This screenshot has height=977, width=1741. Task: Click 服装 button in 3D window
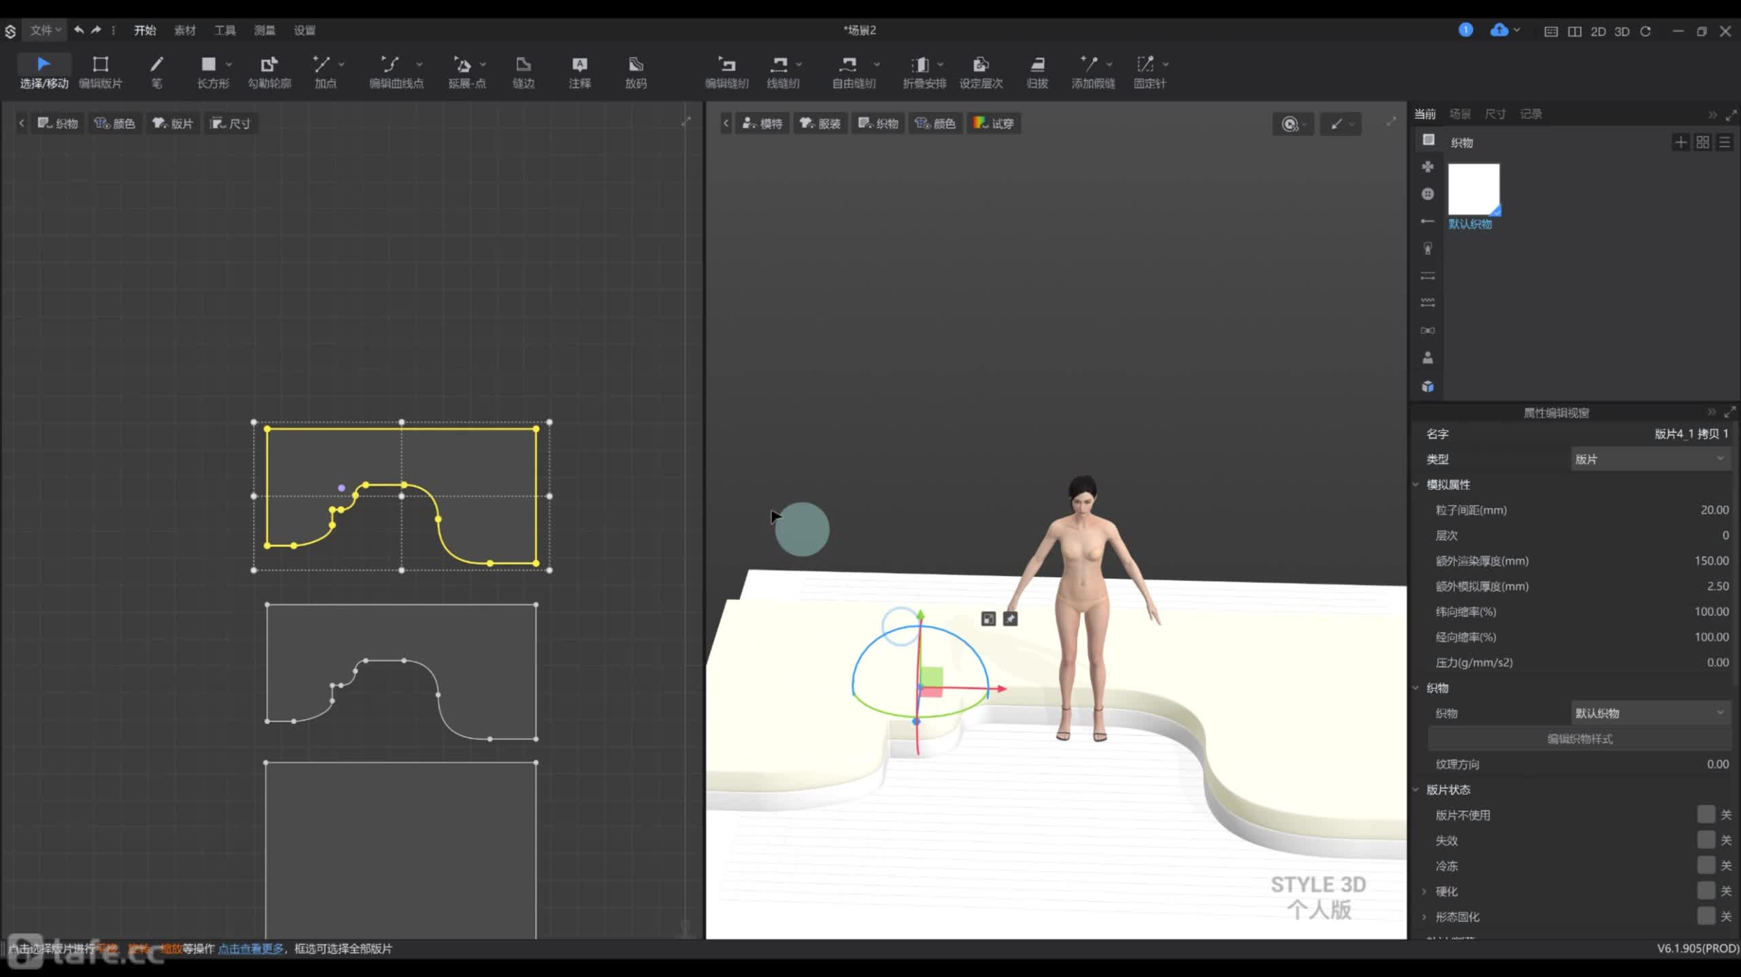click(x=820, y=123)
